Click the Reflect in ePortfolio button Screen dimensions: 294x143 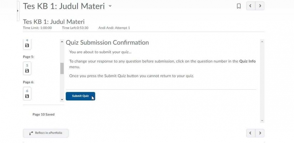46,133
